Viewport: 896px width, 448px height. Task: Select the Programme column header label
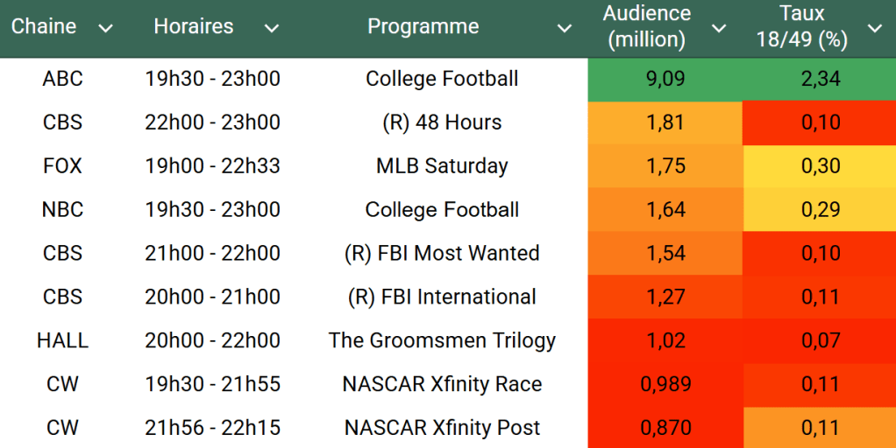[x=423, y=26]
